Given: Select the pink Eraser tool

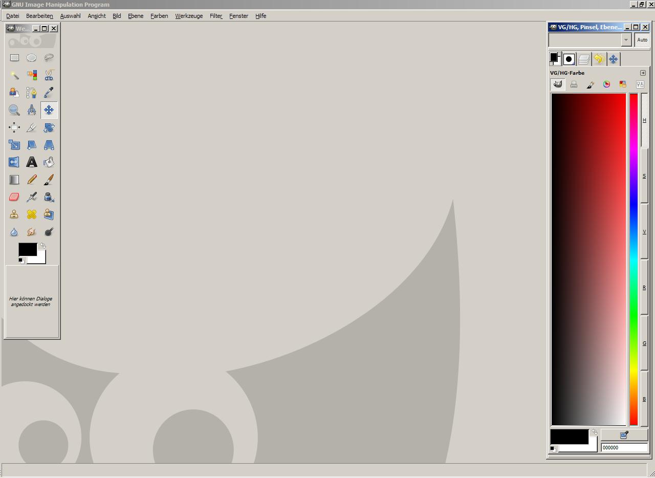Looking at the screenshot, I should pyautogui.click(x=14, y=197).
